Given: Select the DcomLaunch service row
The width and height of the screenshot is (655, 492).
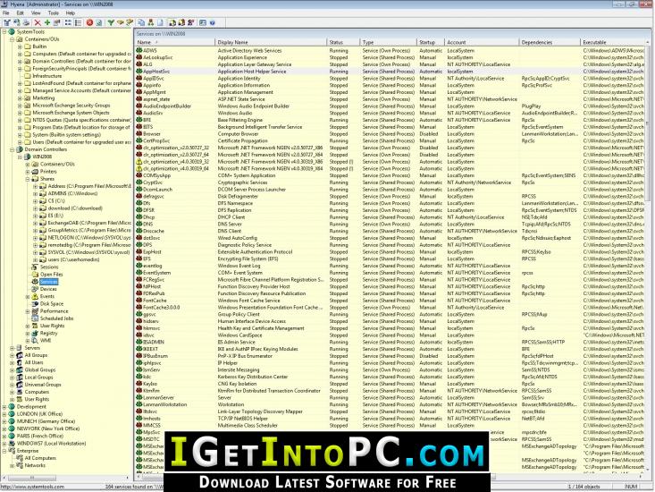Looking at the screenshot, I should point(390,190).
